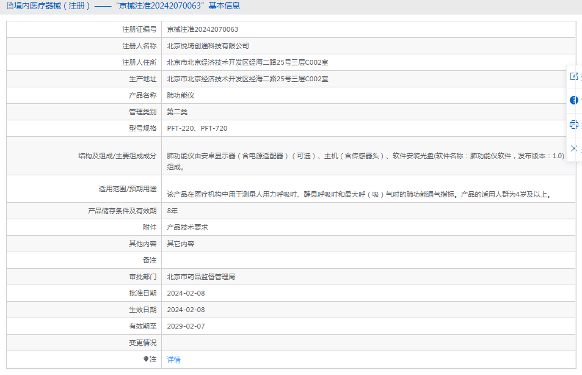Click the 生产地址 label
Image resolution: width=582 pixels, height=375 pixels.
[143, 79]
